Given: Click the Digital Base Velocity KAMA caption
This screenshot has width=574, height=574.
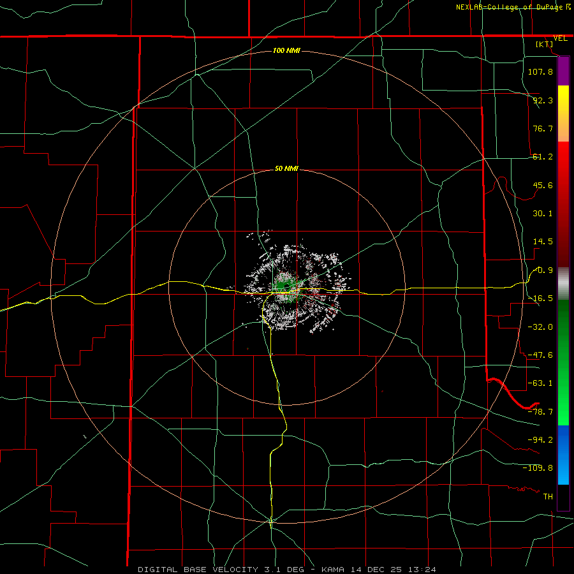Looking at the screenshot, I should coord(286,570).
